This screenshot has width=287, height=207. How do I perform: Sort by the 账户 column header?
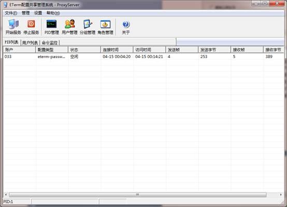(x=19, y=50)
